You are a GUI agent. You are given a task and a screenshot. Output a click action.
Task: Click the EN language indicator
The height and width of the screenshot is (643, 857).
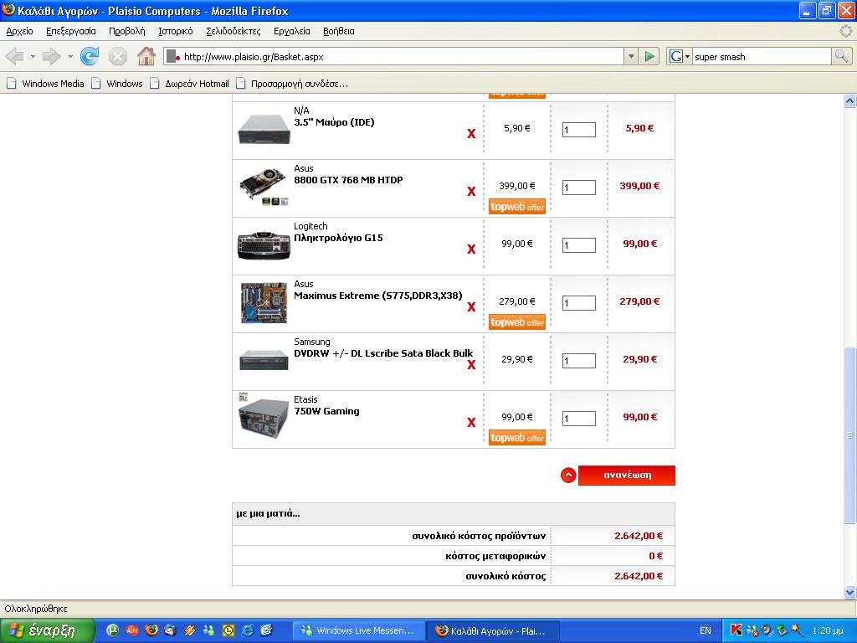(706, 630)
